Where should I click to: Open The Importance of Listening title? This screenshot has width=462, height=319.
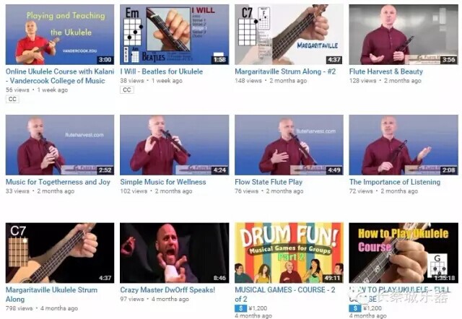pyautogui.click(x=395, y=182)
